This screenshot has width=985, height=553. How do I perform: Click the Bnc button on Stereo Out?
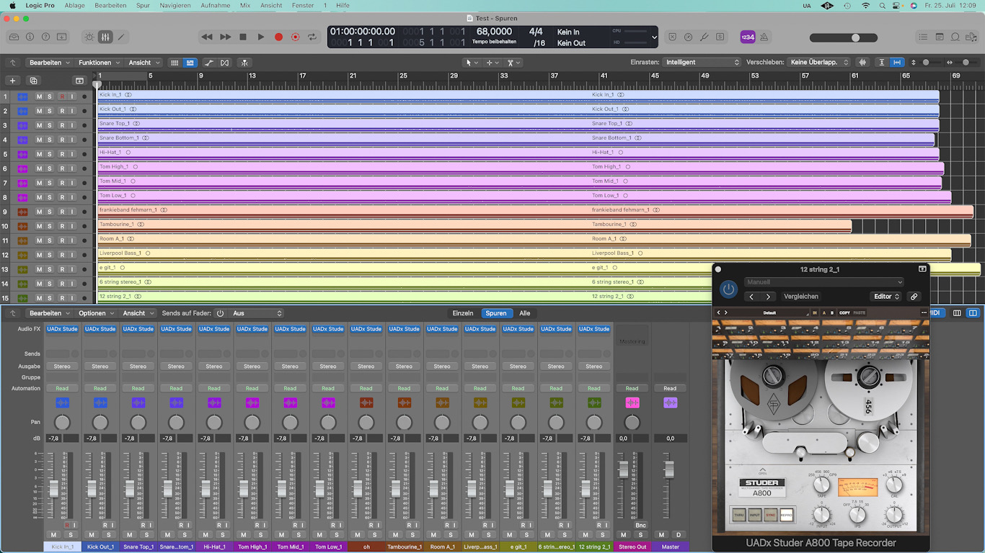[640, 525]
